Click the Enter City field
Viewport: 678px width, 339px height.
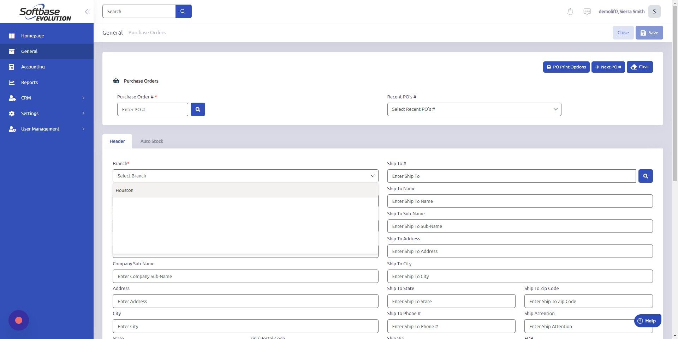(245, 326)
